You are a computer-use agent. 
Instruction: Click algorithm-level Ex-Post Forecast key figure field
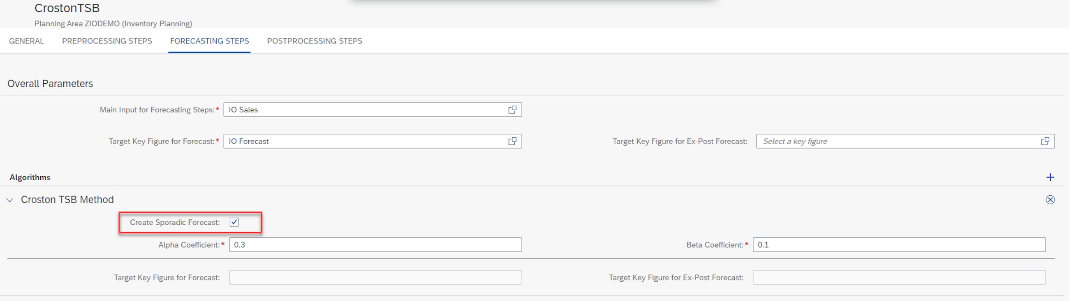[899, 277]
